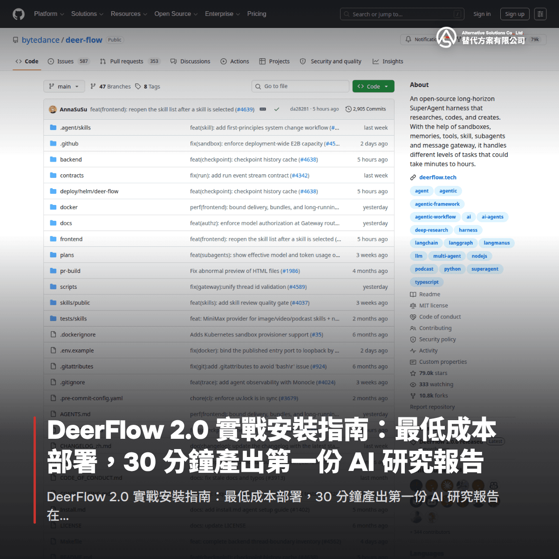Open the docker folder
The image size is (559, 559).
coord(69,207)
